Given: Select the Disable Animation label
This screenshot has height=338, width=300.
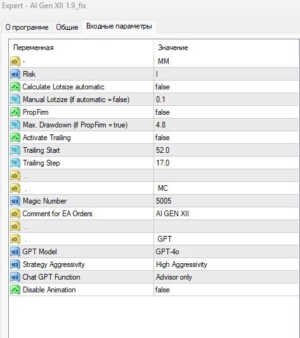Looking at the screenshot, I should [x=49, y=290].
